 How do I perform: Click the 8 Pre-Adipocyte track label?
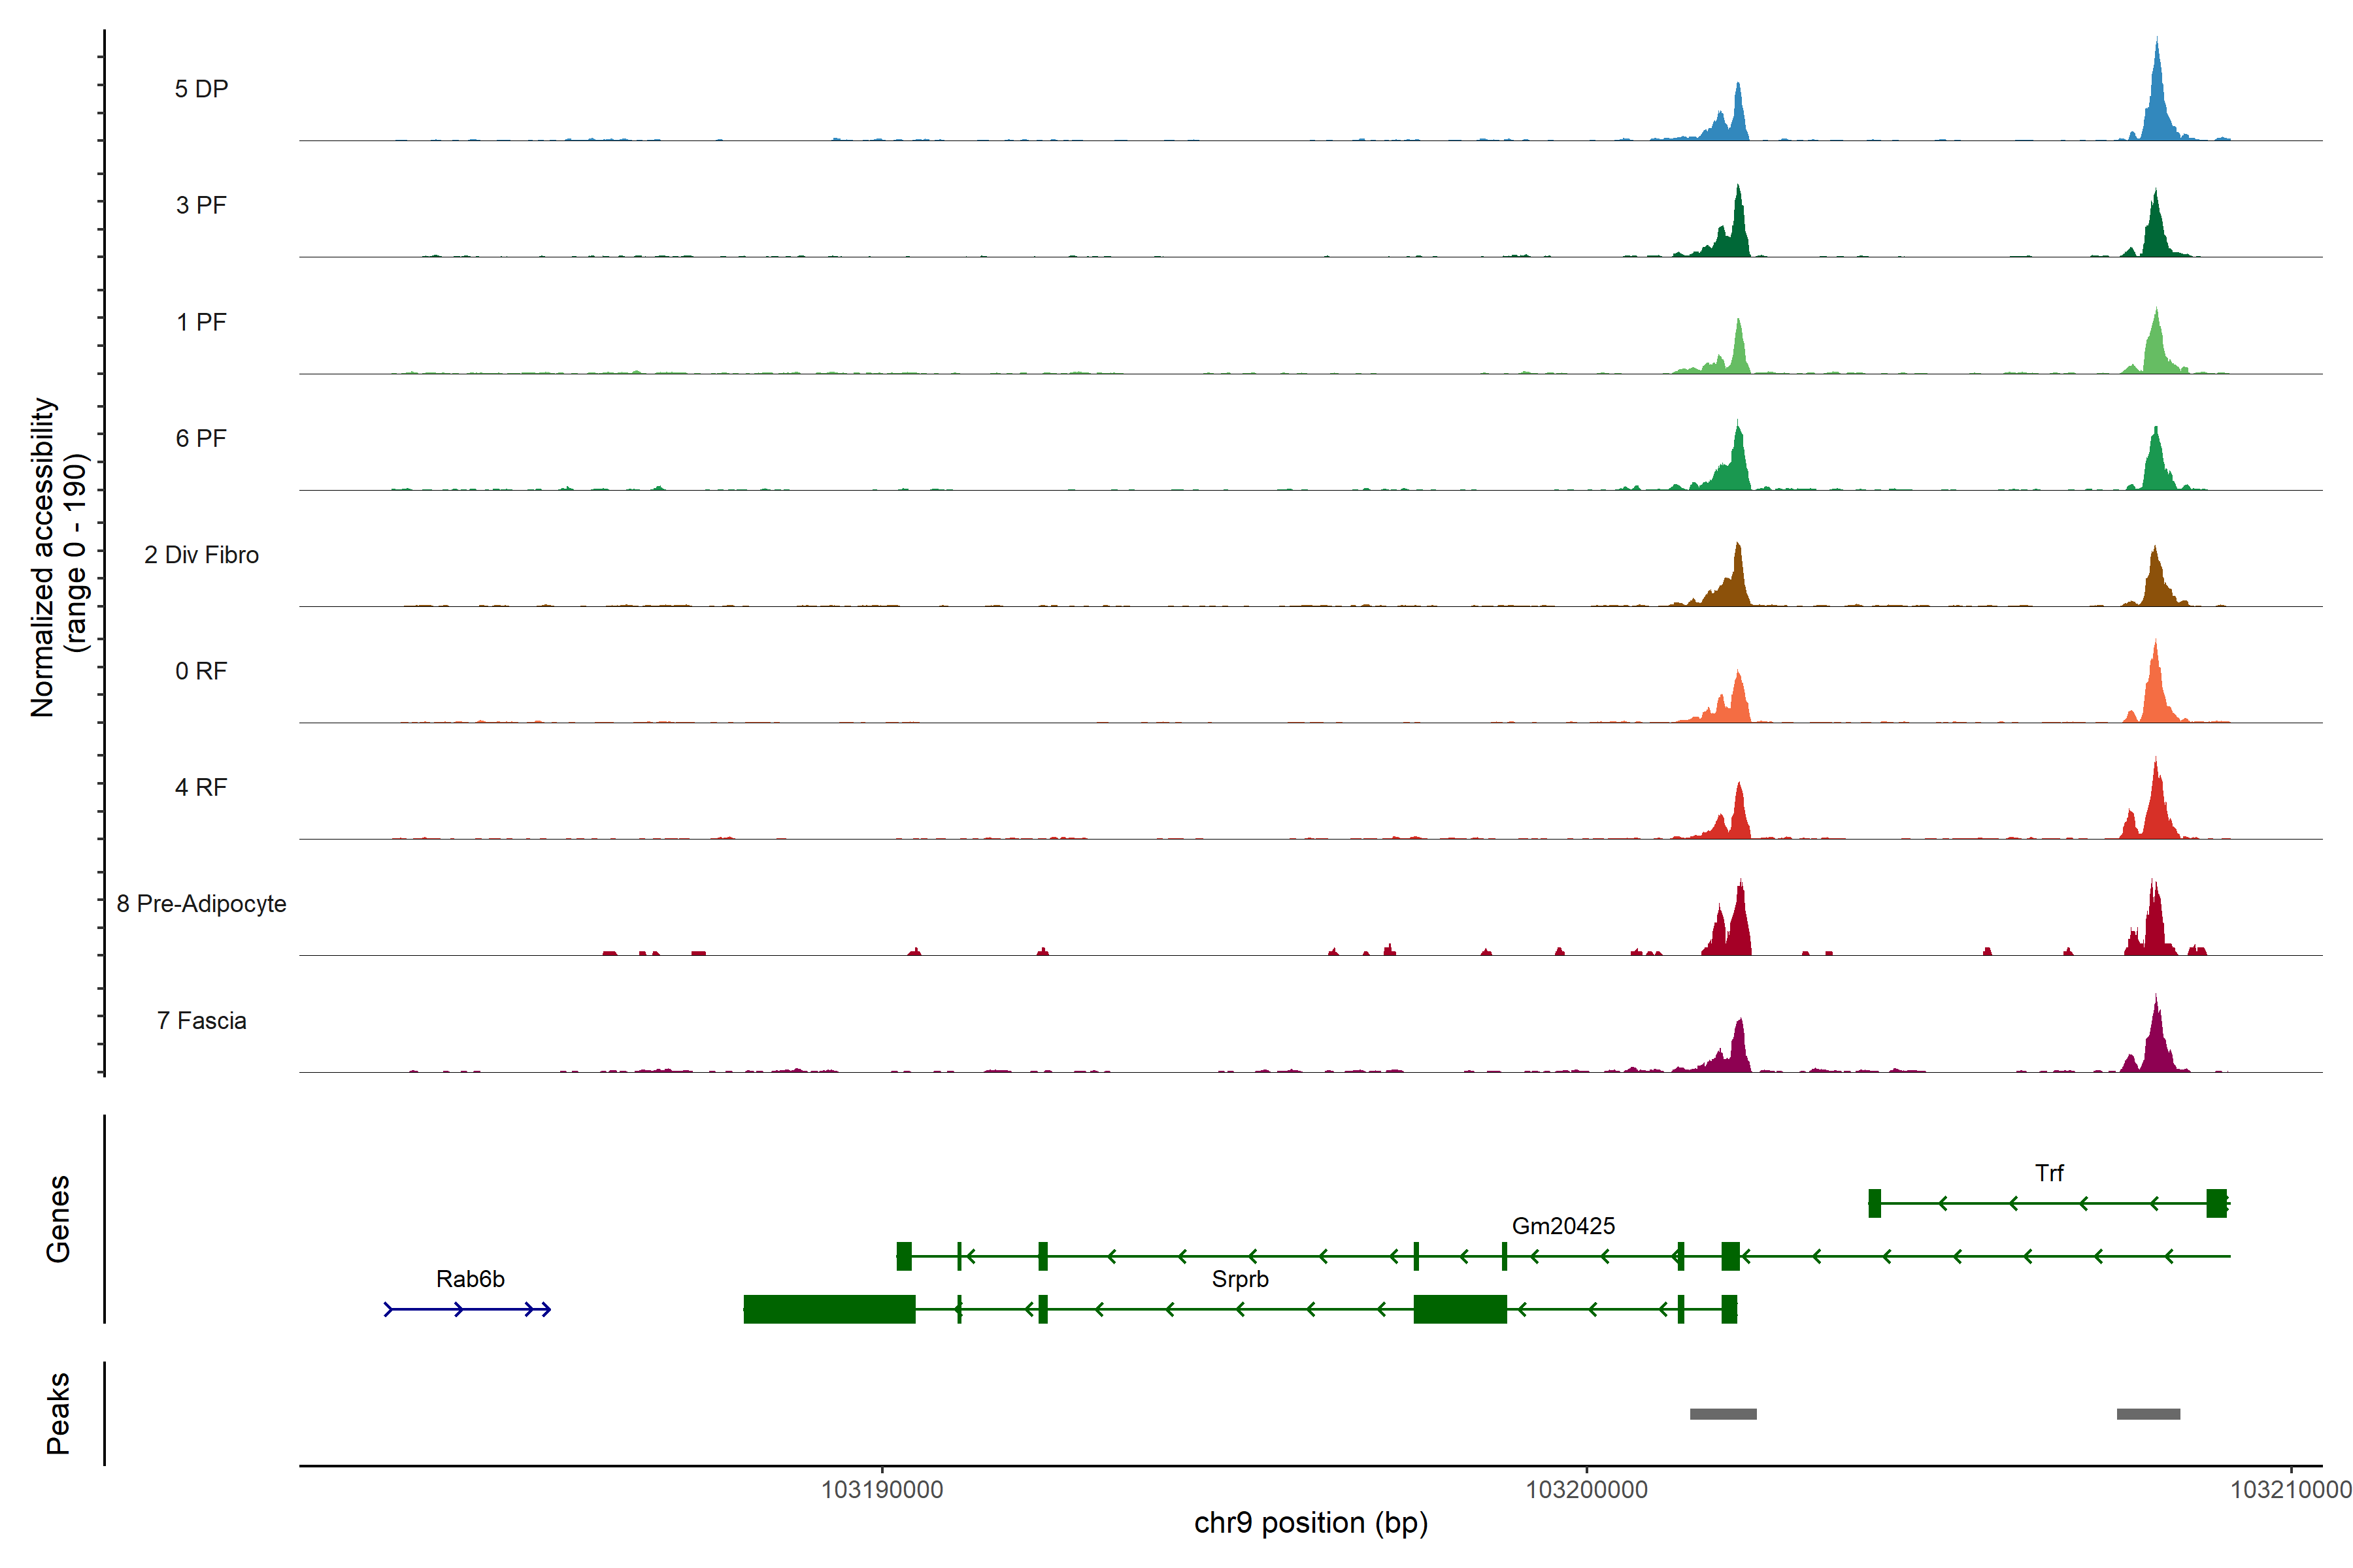tap(201, 904)
